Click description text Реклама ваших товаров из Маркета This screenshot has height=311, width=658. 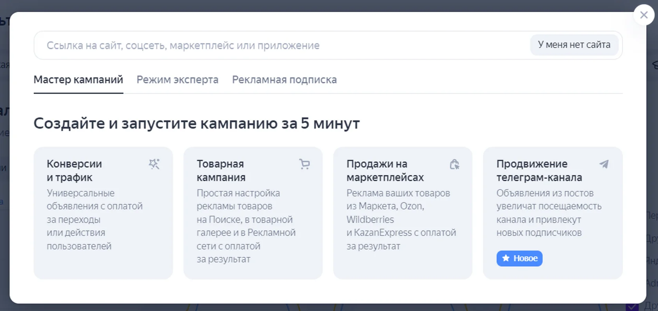pos(398,199)
